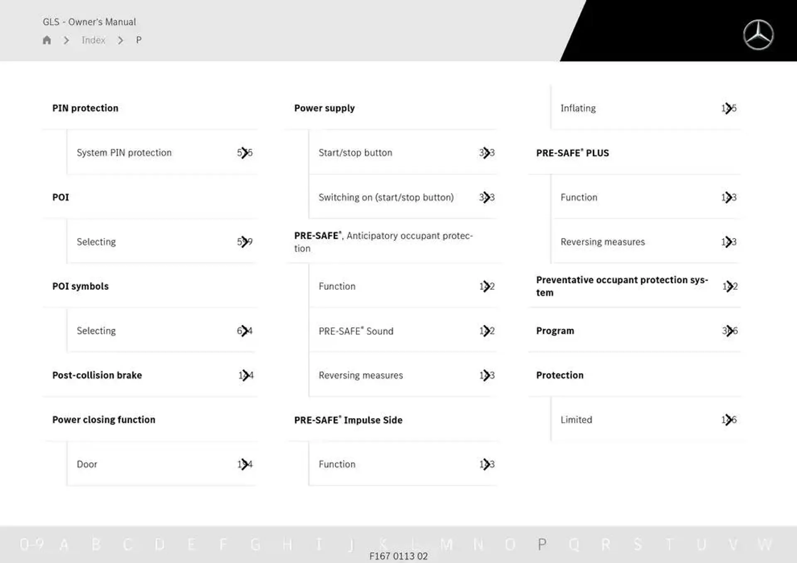Click the first breadcrumb chevron arrow
The width and height of the screenshot is (797, 563).
[x=66, y=39]
